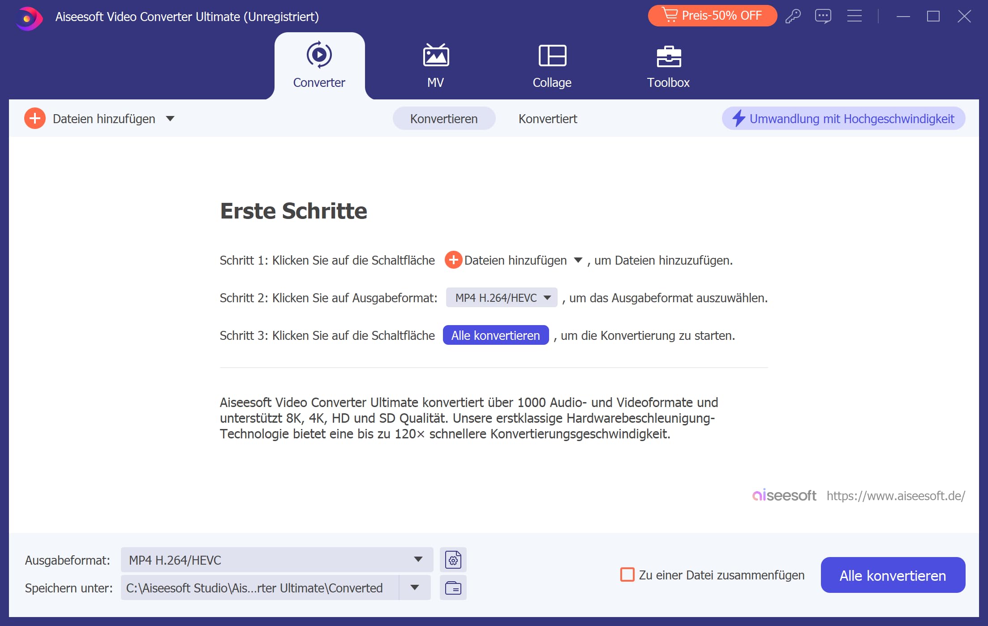Open the hamburger menu icon

pos(854,16)
